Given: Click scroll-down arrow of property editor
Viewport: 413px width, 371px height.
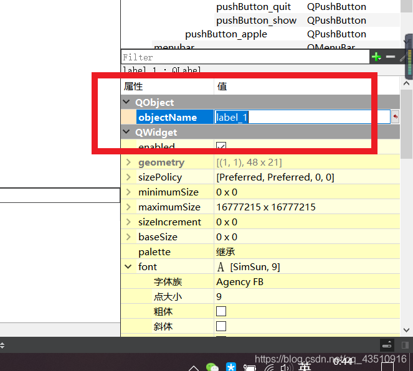Looking at the screenshot, I should click(406, 330).
